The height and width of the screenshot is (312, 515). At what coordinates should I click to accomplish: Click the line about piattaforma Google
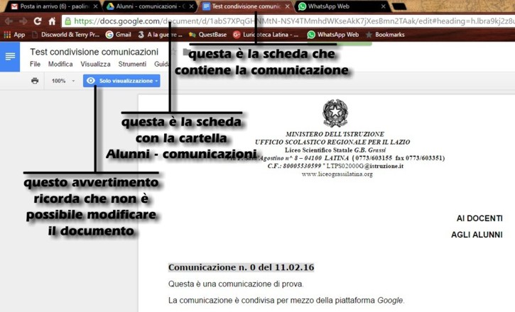point(286,300)
